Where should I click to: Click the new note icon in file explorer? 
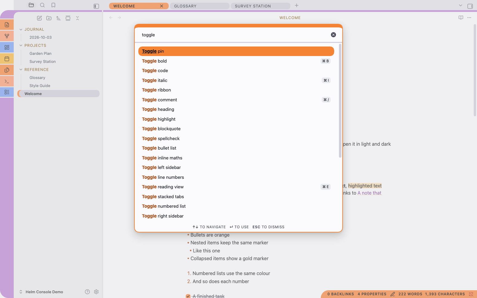coord(39,18)
